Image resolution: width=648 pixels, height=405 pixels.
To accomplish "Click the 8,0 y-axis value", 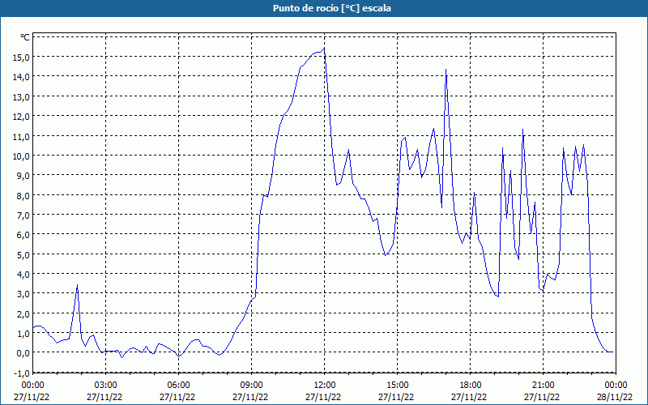I will click(23, 195).
